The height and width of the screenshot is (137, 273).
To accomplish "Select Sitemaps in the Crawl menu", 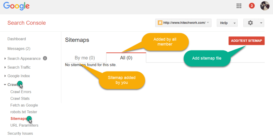I will click(x=19, y=119).
